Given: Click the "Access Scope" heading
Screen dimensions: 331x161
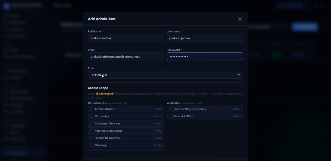Looking at the screenshot, I should tap(98, 88).
